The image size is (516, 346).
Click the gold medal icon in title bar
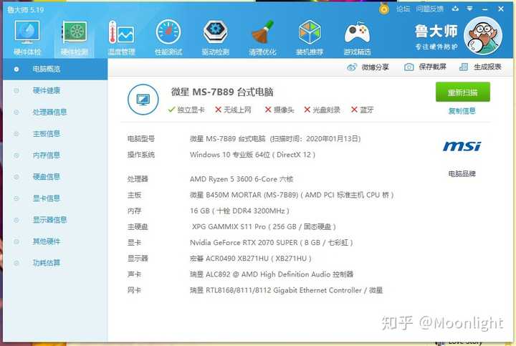click(384, 9)
